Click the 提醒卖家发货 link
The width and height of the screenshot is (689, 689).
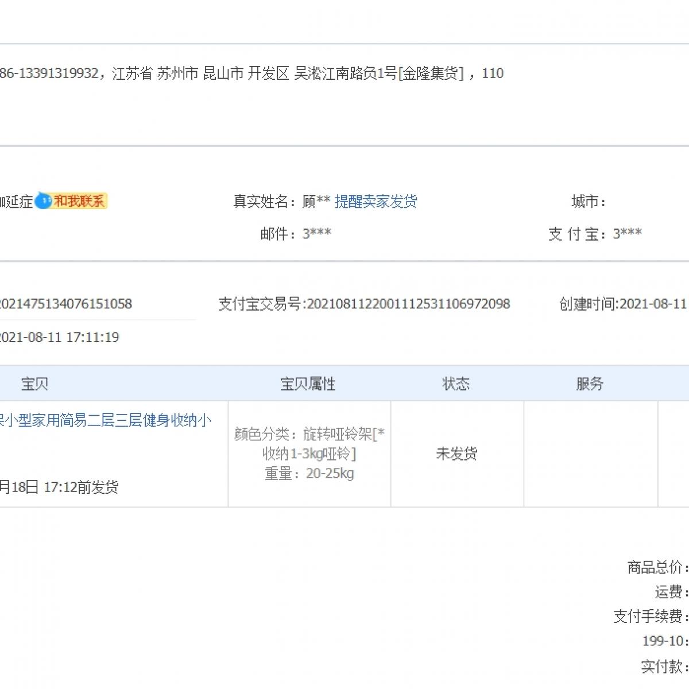coord(376,202)
